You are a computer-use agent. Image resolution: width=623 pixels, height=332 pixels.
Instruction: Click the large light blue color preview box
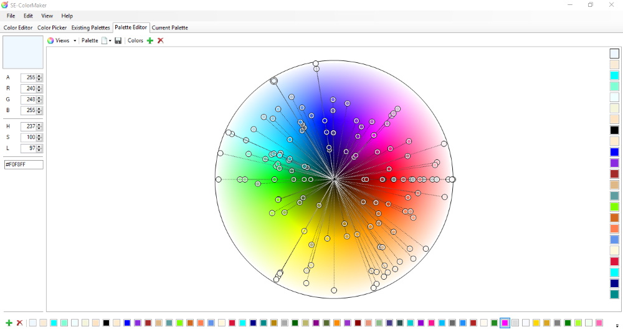[23, 52]
